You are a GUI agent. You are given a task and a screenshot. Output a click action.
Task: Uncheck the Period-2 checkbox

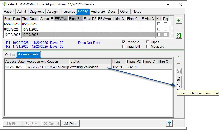pos(124,42)
